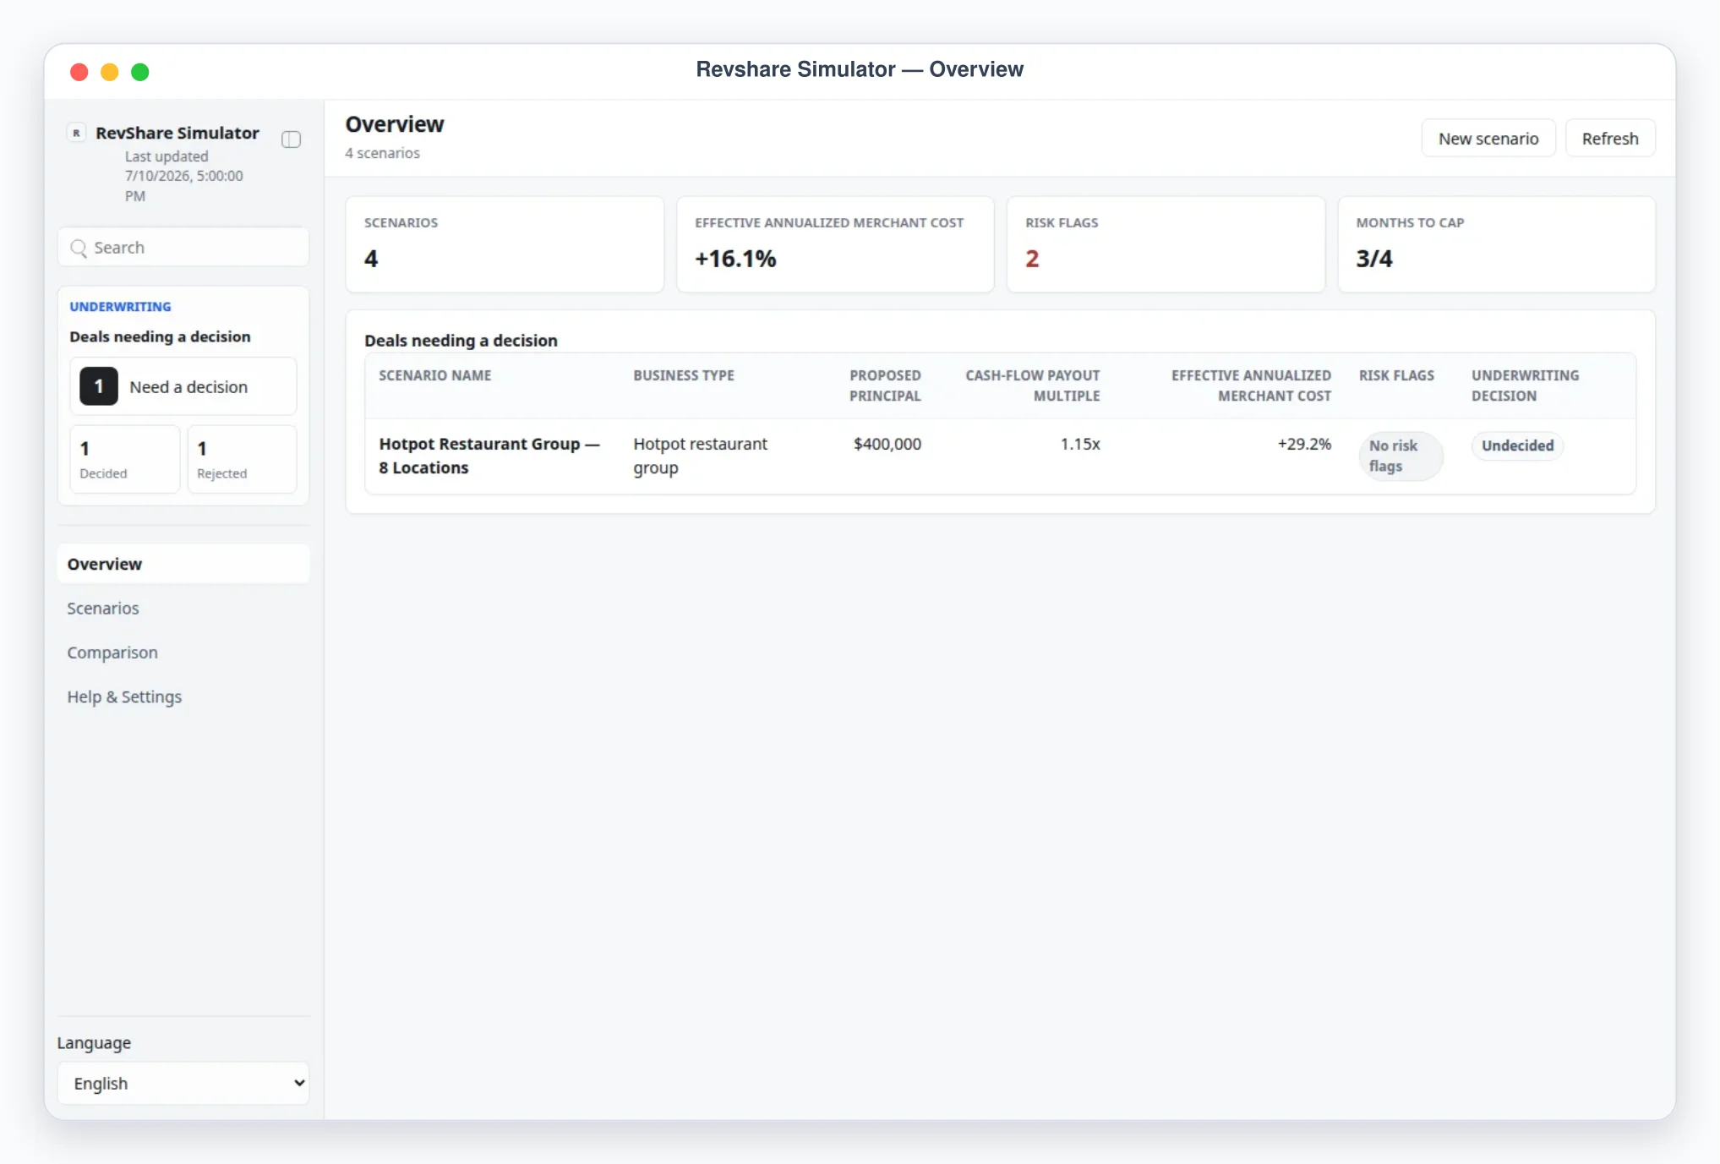Click the Language dropdown chevron arrow
The image size is (1720, 1164).
pos(299,1083)
